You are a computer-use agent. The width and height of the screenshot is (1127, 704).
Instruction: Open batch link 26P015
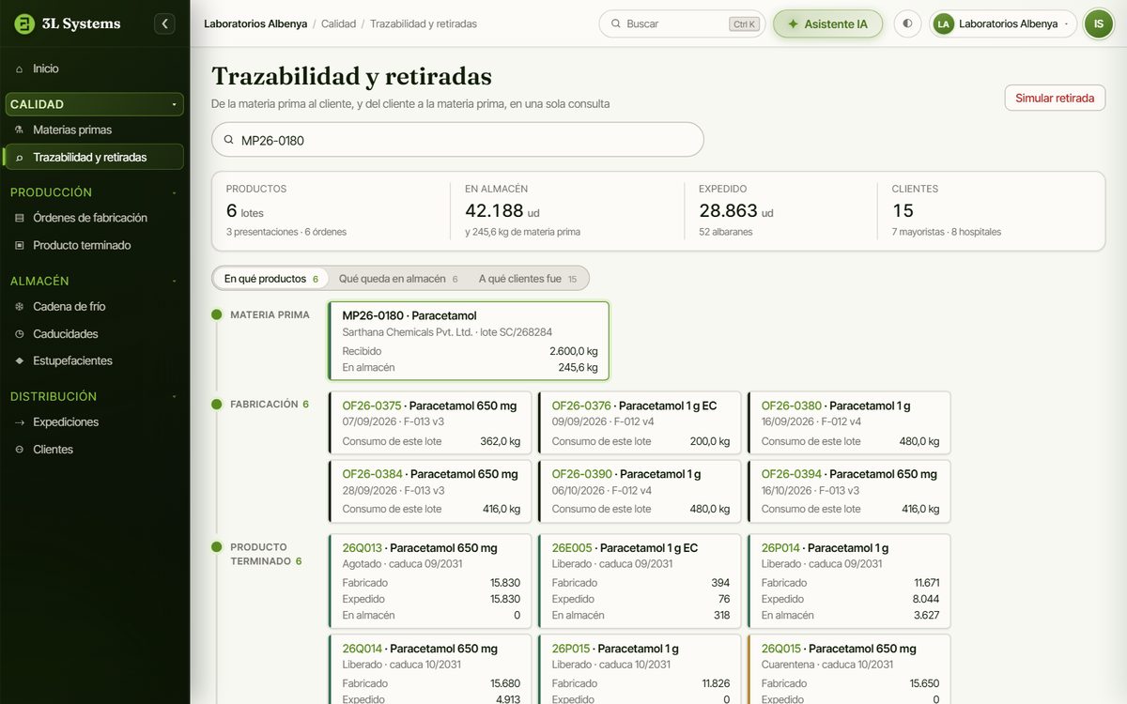[571, 649]
